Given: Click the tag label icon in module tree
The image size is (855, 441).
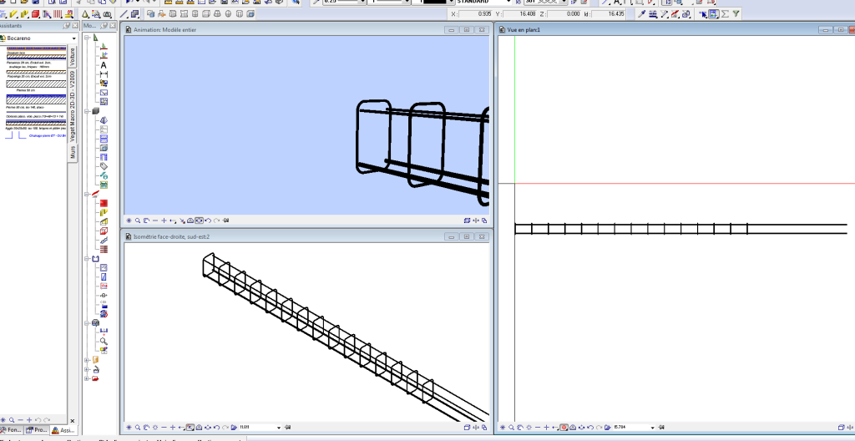Looking at the screenshot, I should pyautogui.click(x=104, y=166).
